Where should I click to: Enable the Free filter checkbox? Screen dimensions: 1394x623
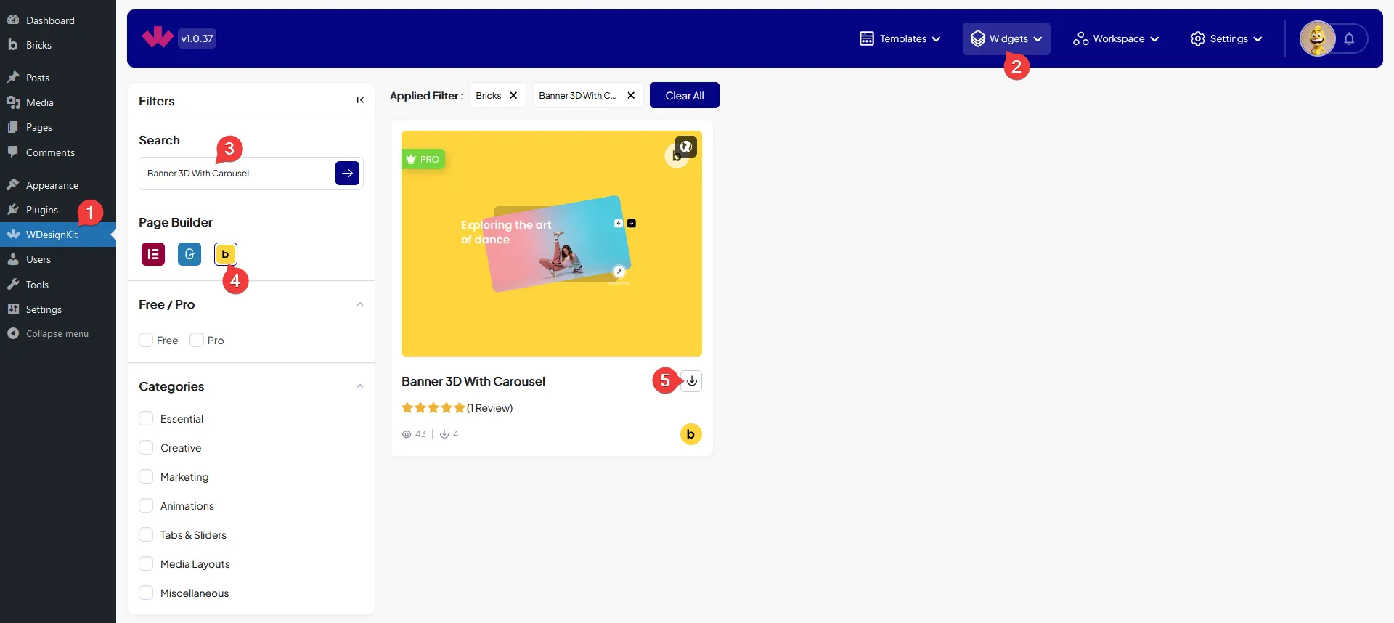click(x=146, y=341)
